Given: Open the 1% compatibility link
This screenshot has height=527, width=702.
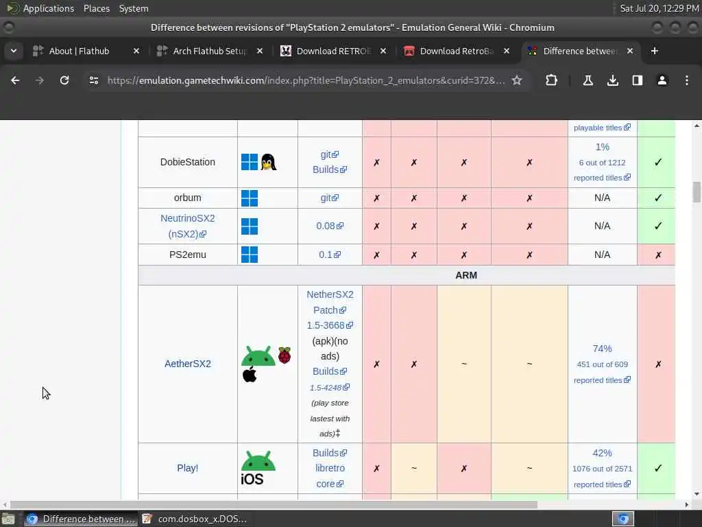Looking at the screenshot, I should [x=602, y=147].
